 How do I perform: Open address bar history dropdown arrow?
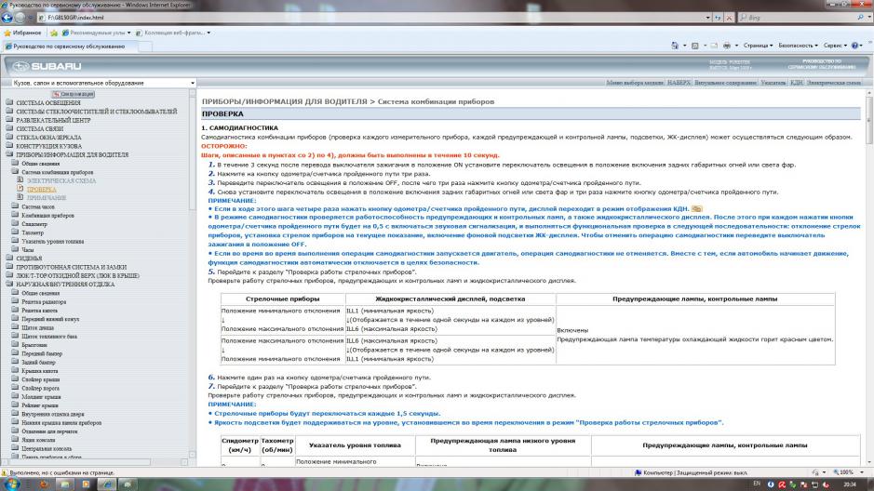point(708,18)
